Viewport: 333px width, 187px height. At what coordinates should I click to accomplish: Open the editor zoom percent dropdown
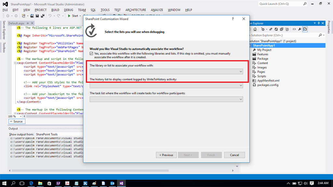pyautogui.click(x=20, y=116)
